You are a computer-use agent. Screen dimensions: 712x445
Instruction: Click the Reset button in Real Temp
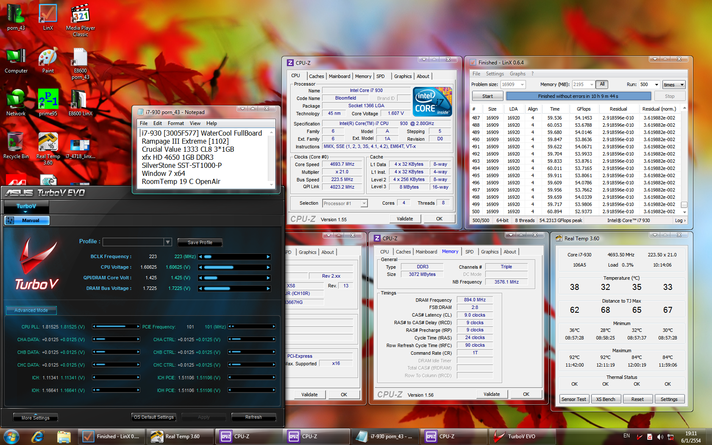tap(637, 399)
